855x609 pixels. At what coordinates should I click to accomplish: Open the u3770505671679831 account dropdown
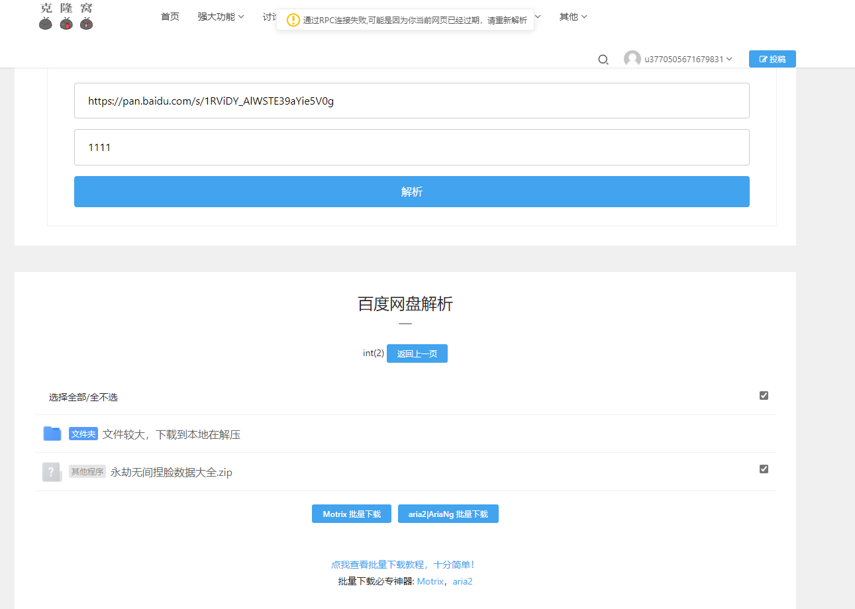click(x=688, y=59)
